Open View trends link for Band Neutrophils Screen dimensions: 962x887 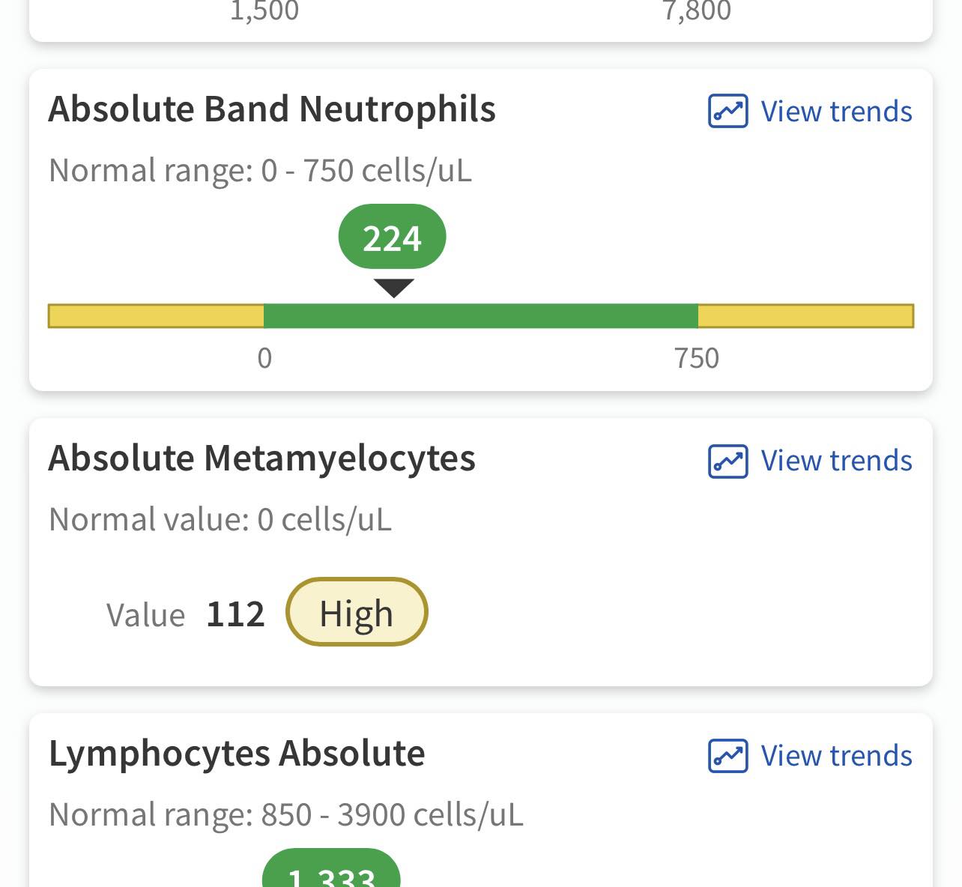[836, 112]
